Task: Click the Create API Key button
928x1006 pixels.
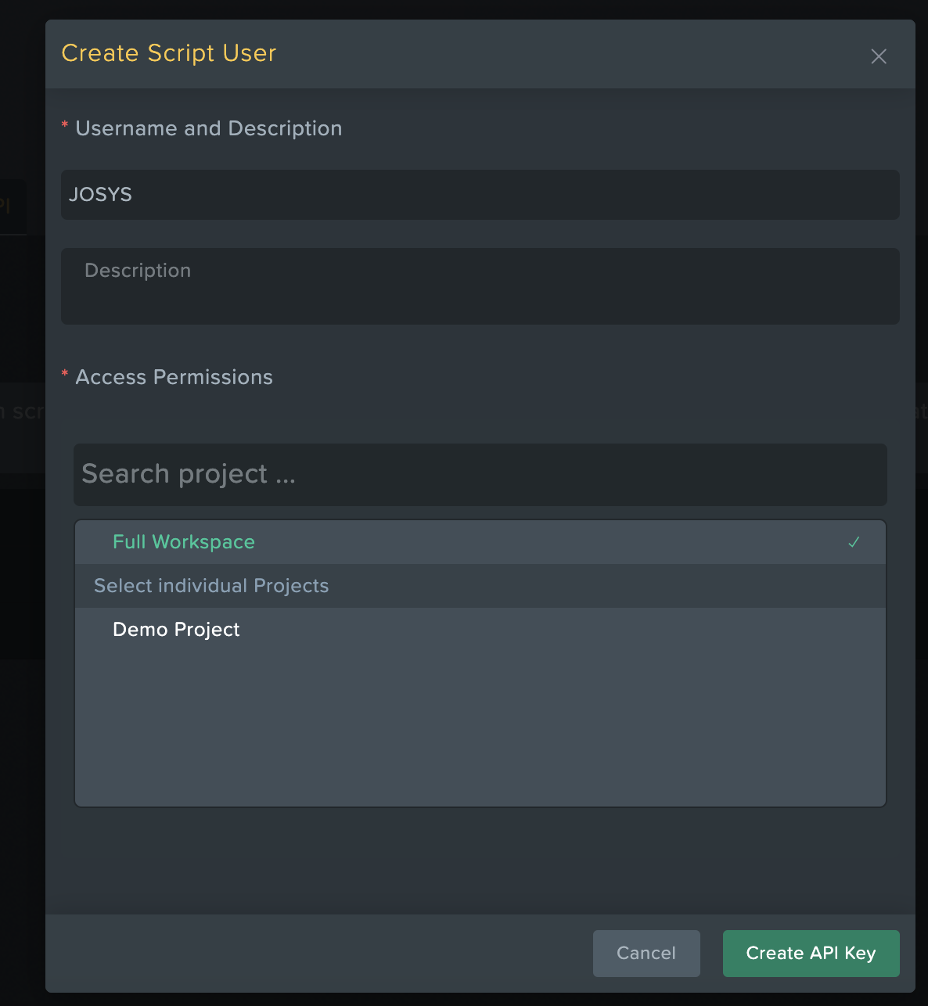Action: (x=811, y=953)
